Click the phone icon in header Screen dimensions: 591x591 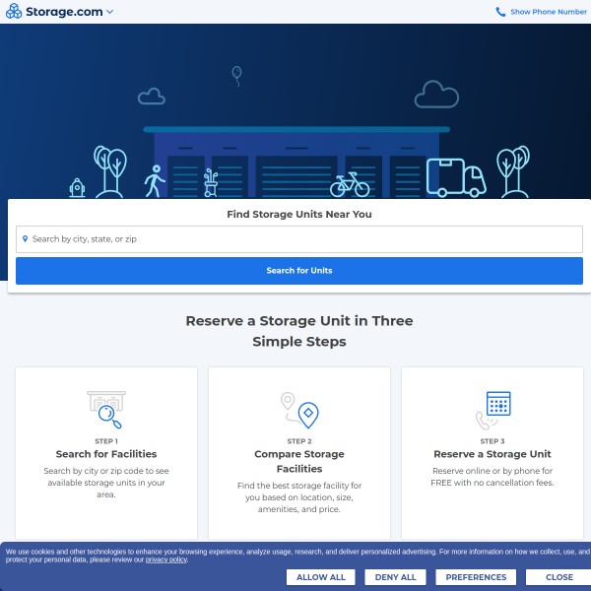click(500, 12)
